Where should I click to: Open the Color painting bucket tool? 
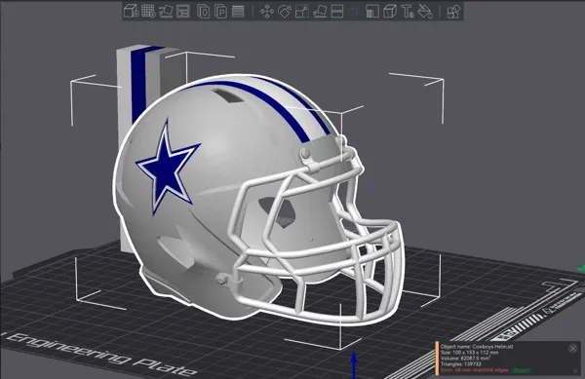pos(425,11)
